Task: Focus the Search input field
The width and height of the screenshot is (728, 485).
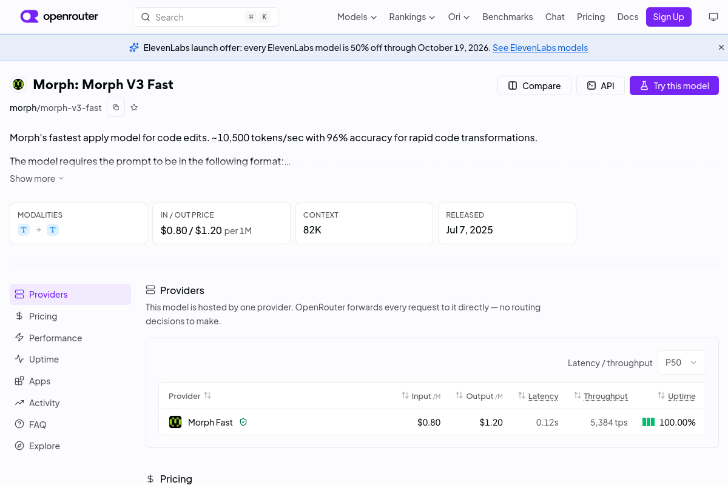Action: click(206, 17)
